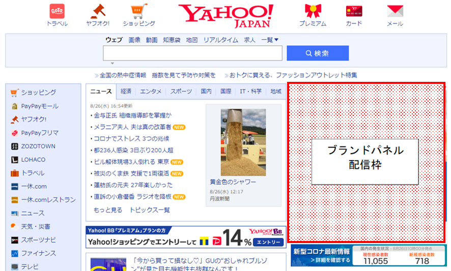Select the リアルタイム search tab
This screenshot has width=451, height=271.
click(x=221, y=40)
